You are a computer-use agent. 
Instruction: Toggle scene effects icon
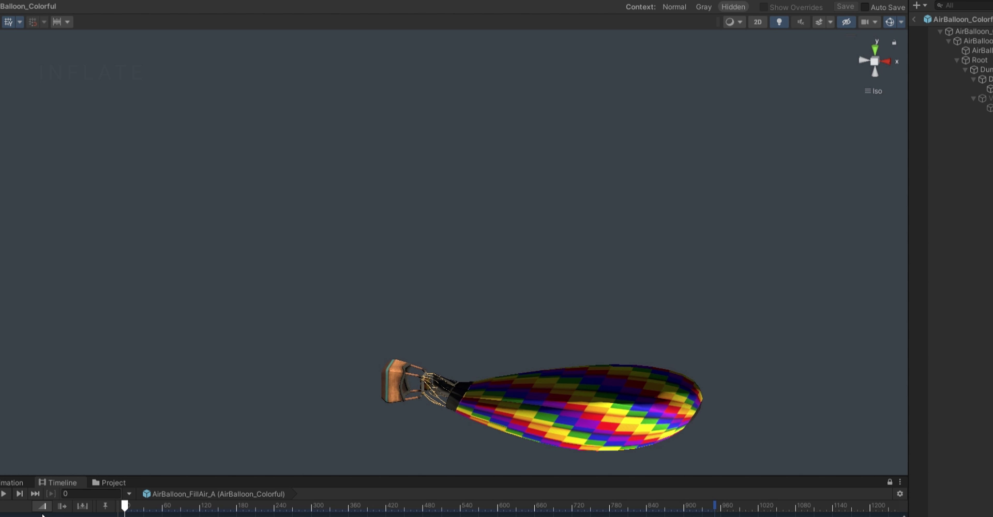click(819, 22)
